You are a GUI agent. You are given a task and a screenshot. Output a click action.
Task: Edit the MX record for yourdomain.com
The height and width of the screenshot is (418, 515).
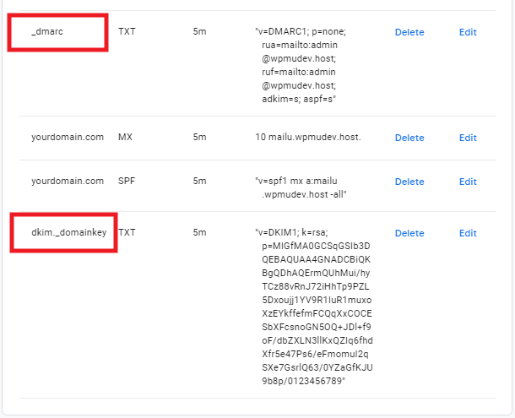tap(468, 138)
